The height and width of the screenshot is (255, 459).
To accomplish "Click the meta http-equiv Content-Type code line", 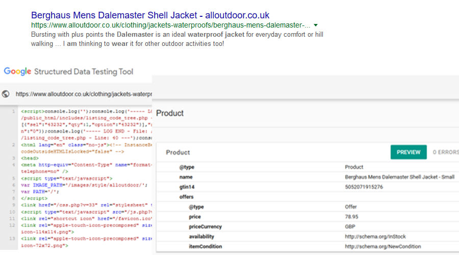I will (x=86, y=165).
